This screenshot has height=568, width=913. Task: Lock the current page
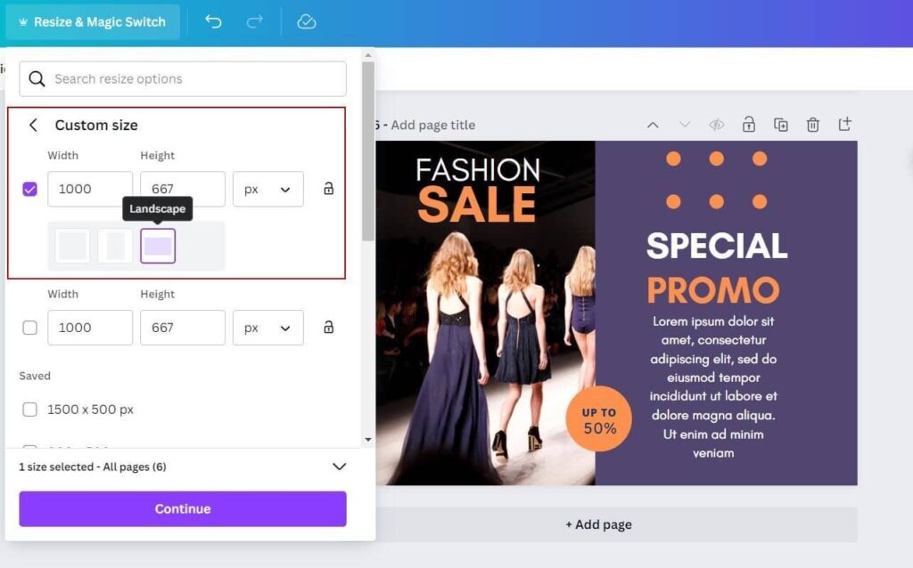[x=749, y=125]
